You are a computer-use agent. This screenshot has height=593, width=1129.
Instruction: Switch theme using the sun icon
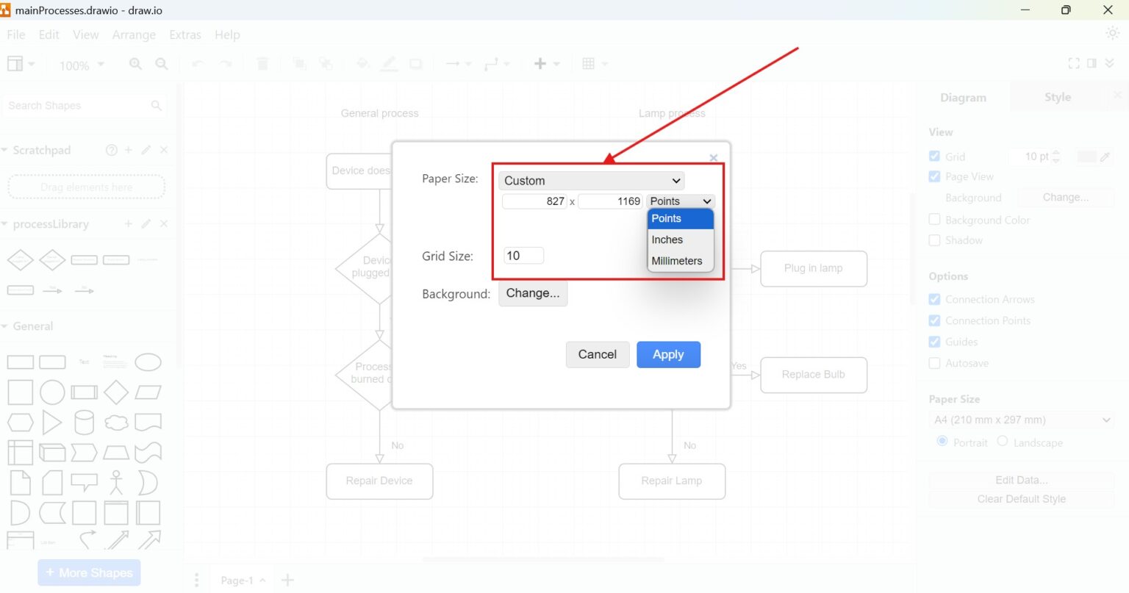point(1112,33)
